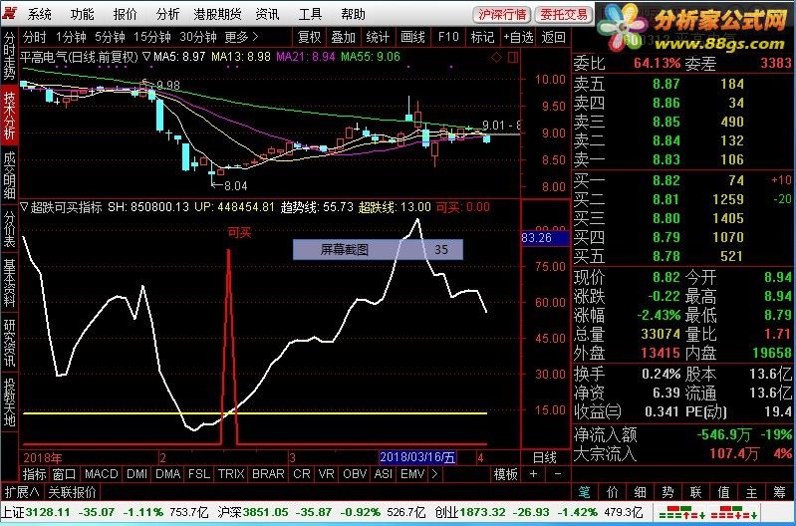Image resolution: width=796 pixels, height=526 pixels.
Task: Select 基本资料 sidebar tab
Action: [10, 282]
